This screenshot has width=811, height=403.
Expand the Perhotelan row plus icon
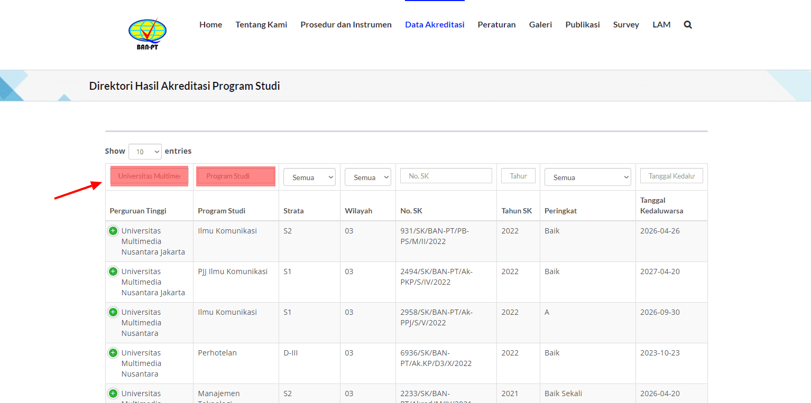pyautogui.click(x=113, y=353)
